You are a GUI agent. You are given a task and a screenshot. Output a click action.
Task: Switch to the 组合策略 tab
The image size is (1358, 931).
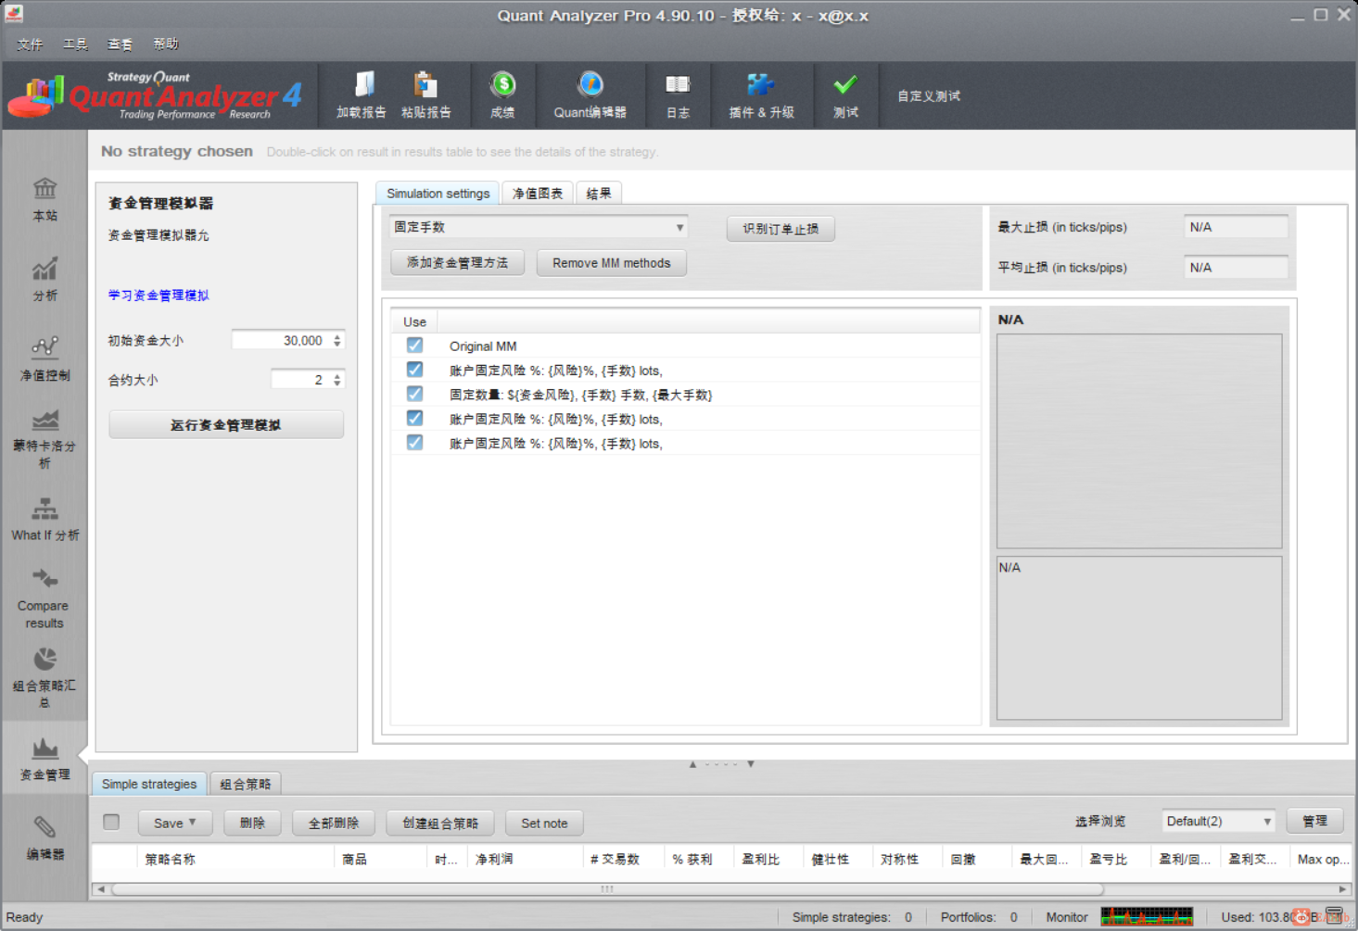246,784
